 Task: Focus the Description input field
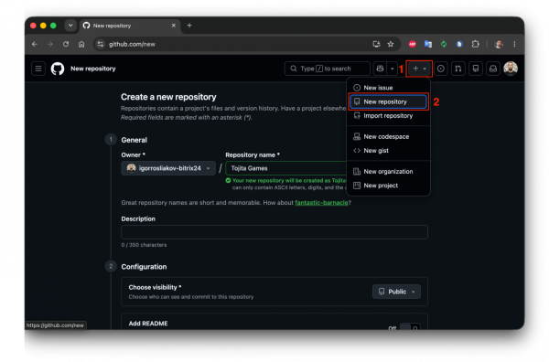(274, 232)
